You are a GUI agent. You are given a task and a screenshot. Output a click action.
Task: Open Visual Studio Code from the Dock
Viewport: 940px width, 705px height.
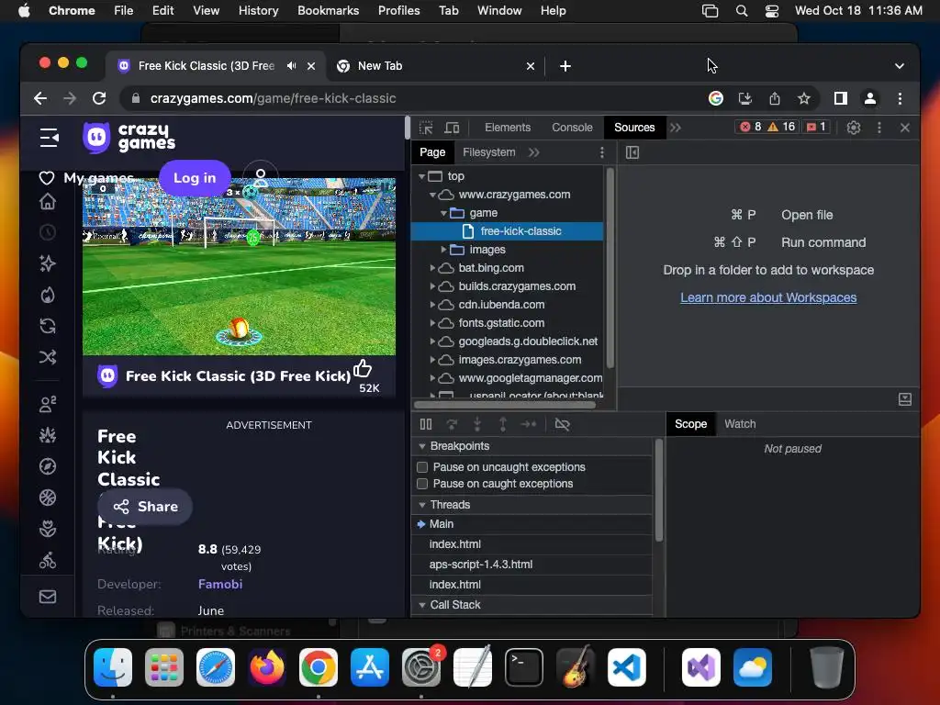click(626, 667)
